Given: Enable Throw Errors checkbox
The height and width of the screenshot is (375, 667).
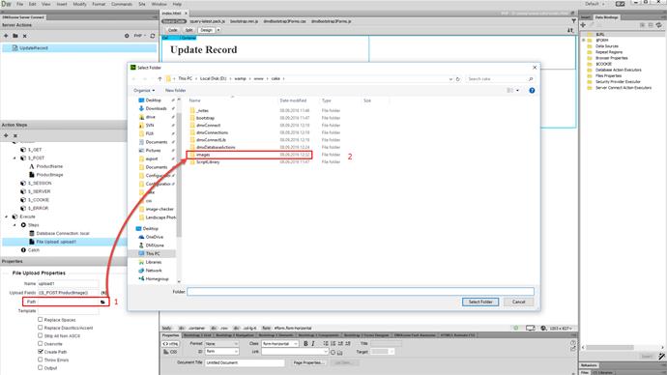Looking at the screenshot, I should (41, 360).
